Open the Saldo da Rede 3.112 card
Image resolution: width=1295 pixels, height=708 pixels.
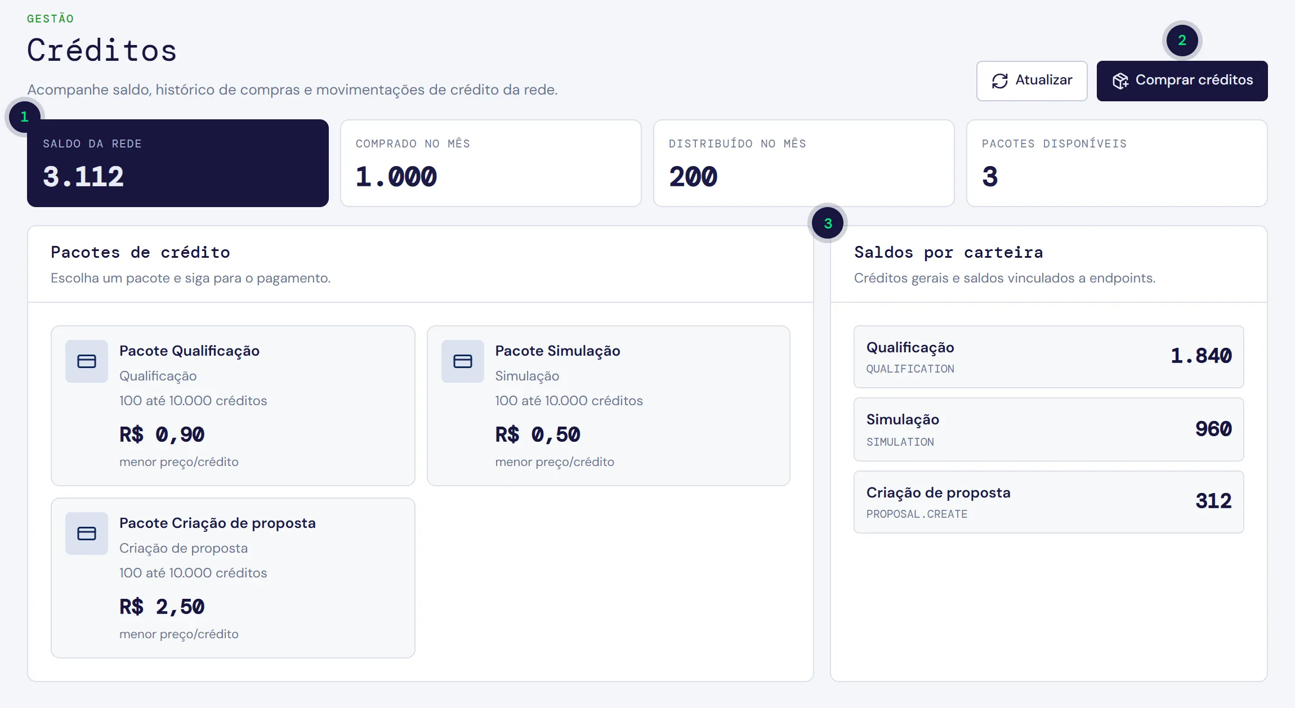click(x=178, y=163)
